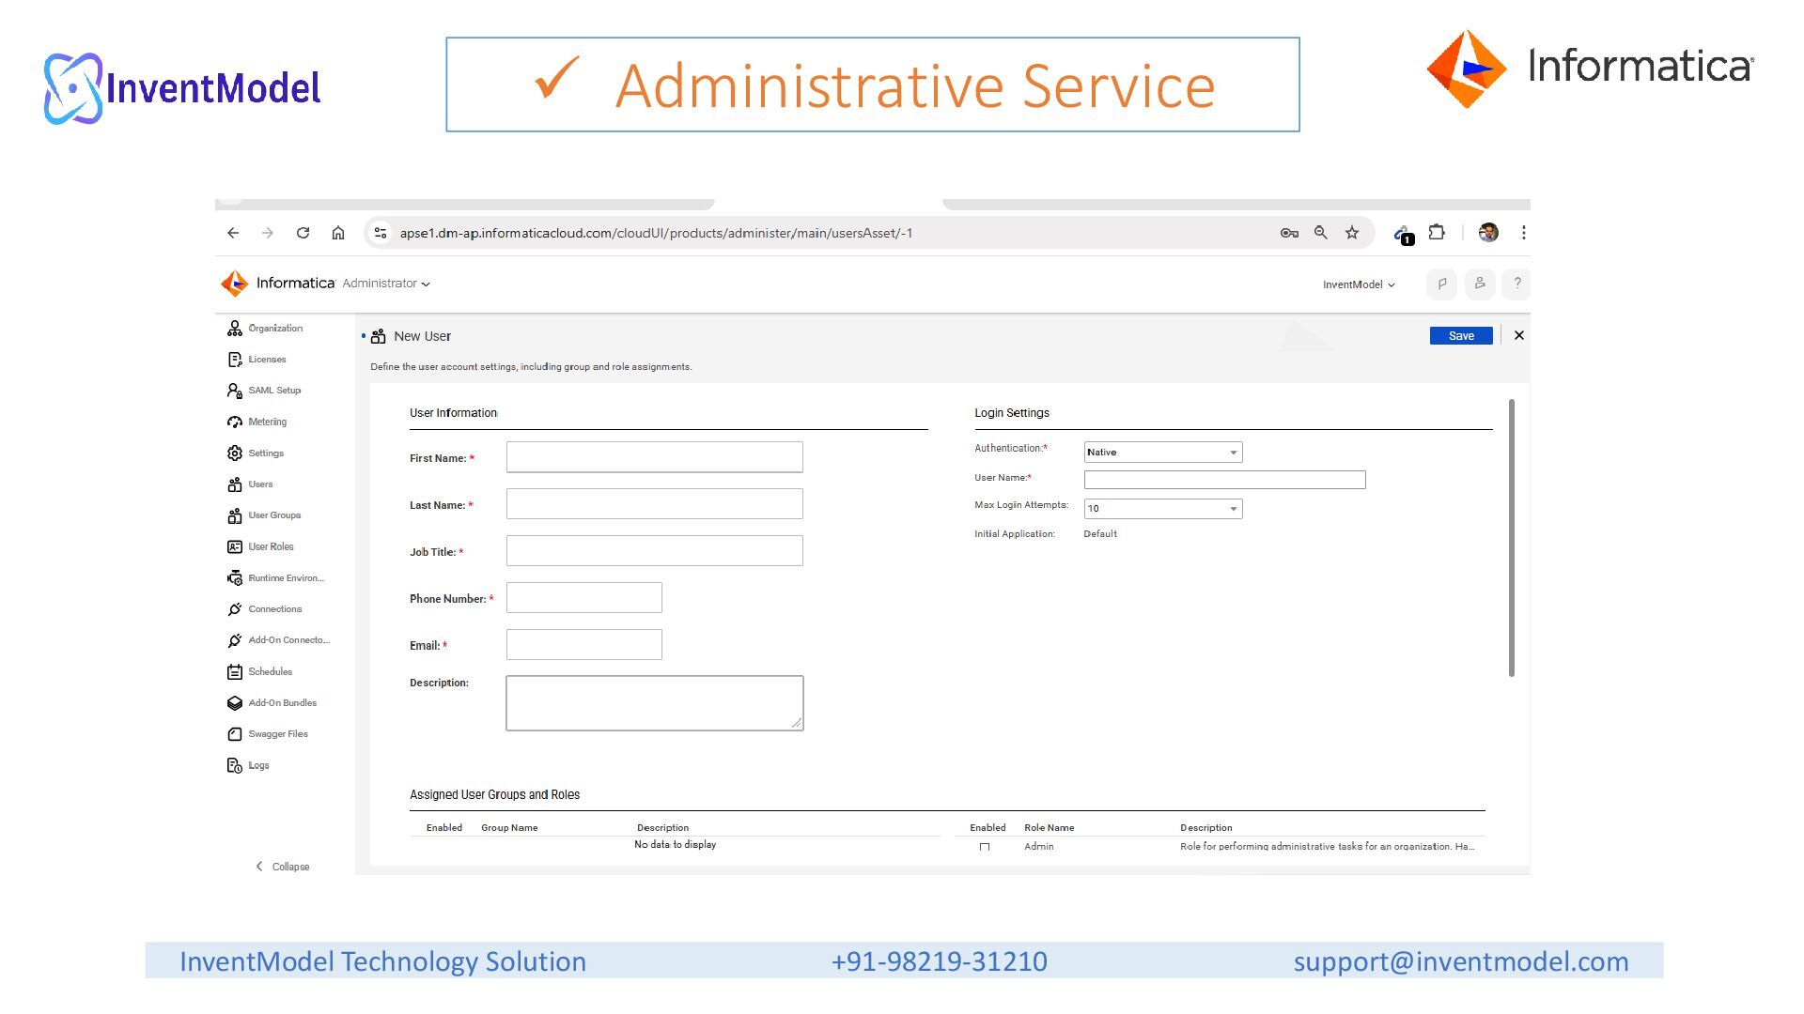Click the browser back arrow
The height and width of the screenshot is (1014, 1804).
point(233,233)
